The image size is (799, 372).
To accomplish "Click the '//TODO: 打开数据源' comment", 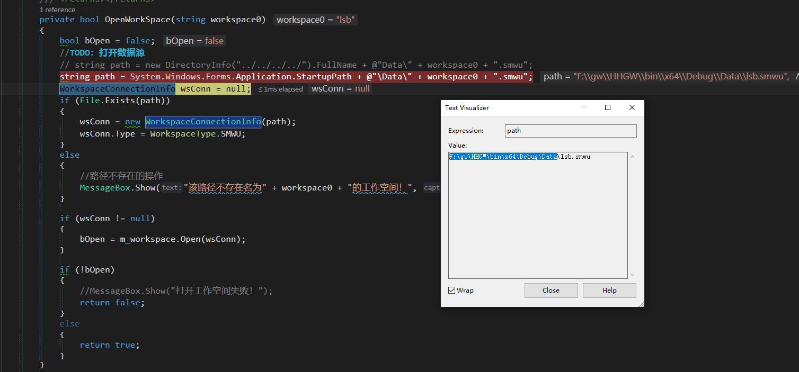I will tap(102, 53).
